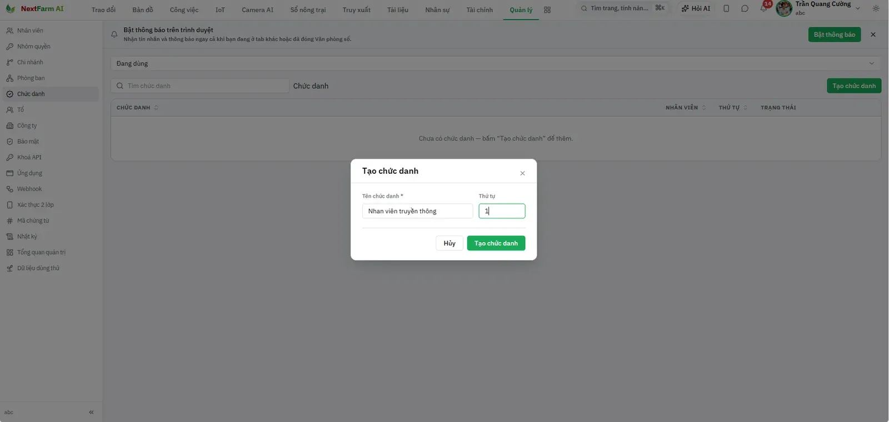Open Hỏi AI assistant
Screen dimensions: 889x422
(x=696, y=8)
